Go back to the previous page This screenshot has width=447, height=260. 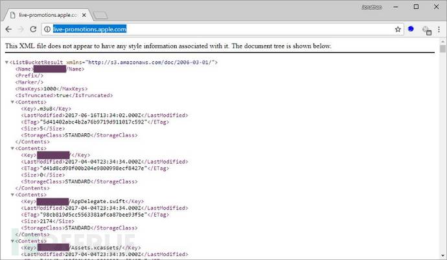click(8, 29)
